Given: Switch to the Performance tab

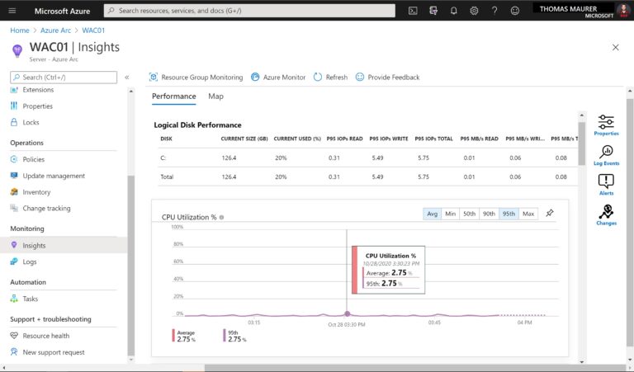Looking at the screenshot, I should [174, 97].
